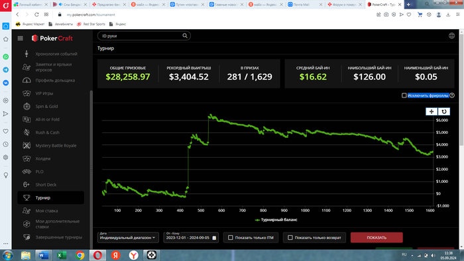
Task: Open VK in the Opera sidebar
Action: coord(5,83)
